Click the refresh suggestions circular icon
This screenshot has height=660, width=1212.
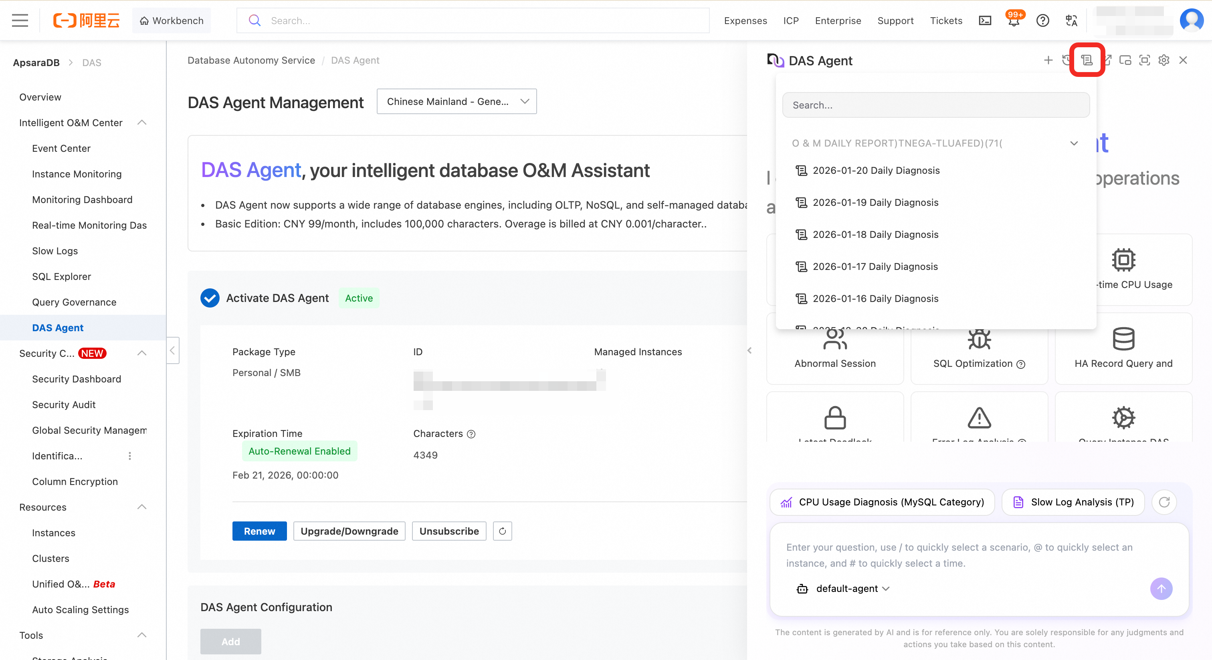tap(1164, 502)
